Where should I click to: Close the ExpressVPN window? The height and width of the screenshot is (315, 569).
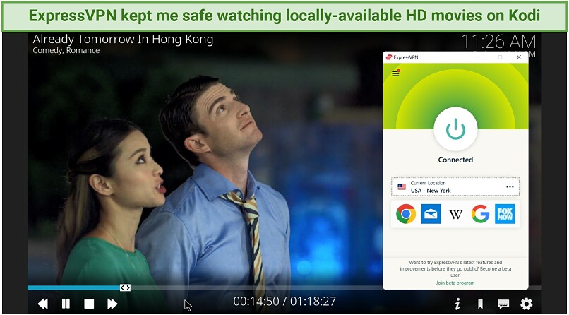tap(519, 57)
